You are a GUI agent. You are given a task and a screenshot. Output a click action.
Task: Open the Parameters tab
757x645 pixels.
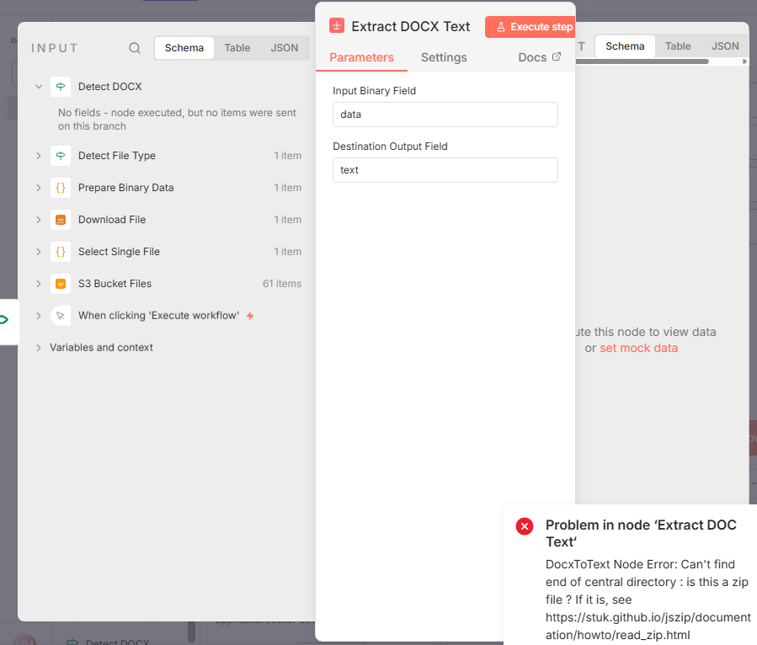pos(361,57)
